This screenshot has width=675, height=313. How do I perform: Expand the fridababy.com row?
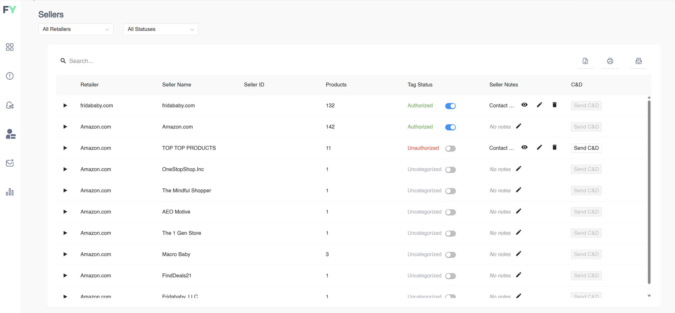tap(65, 106)
